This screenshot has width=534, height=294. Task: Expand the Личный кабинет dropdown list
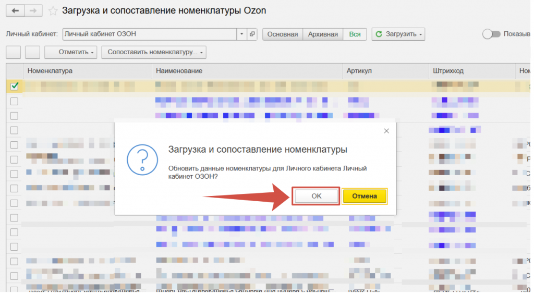[241, 34]
